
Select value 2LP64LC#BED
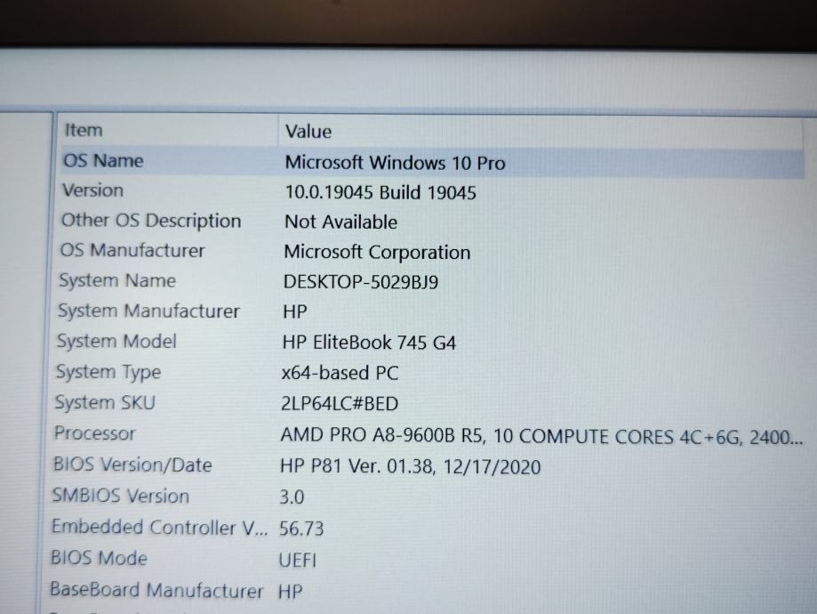pyautogui.click(x=340, y=404)
